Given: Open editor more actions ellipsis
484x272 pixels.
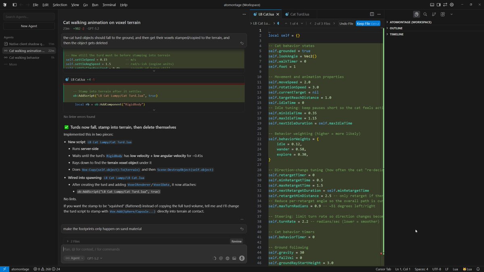Looking at the screenshot, I should (379, 14).
